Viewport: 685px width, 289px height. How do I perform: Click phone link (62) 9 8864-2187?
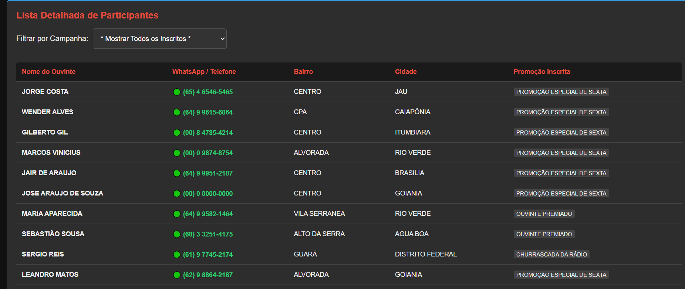(208, 275)
